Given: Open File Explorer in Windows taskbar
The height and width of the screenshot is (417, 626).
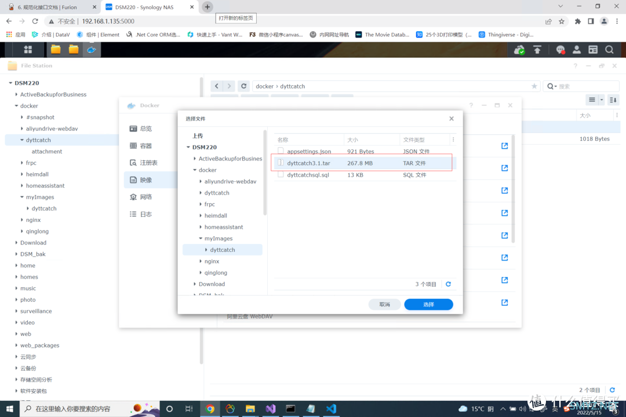Looking at the screenshot, I should [x=250, y=409].
